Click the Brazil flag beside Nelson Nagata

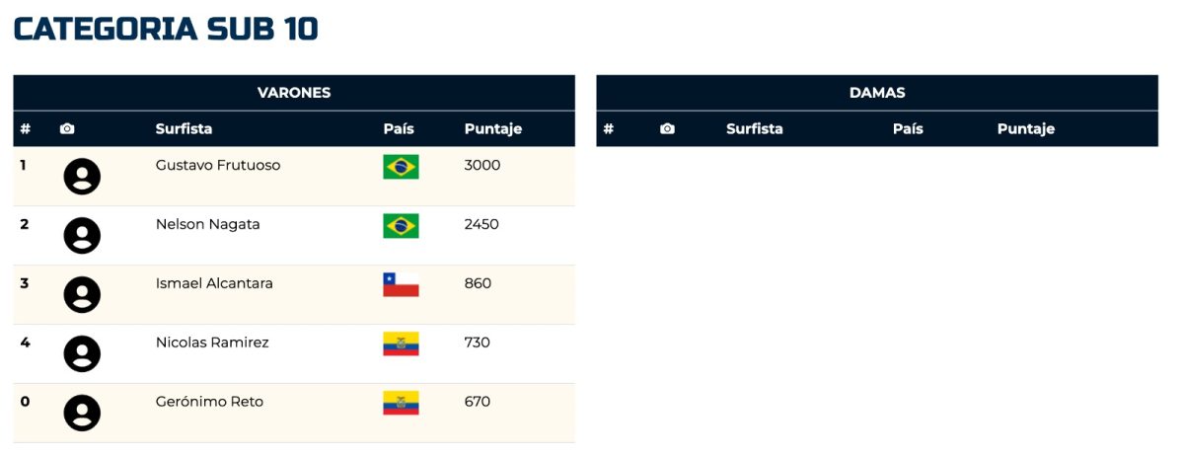click(401, 226)
